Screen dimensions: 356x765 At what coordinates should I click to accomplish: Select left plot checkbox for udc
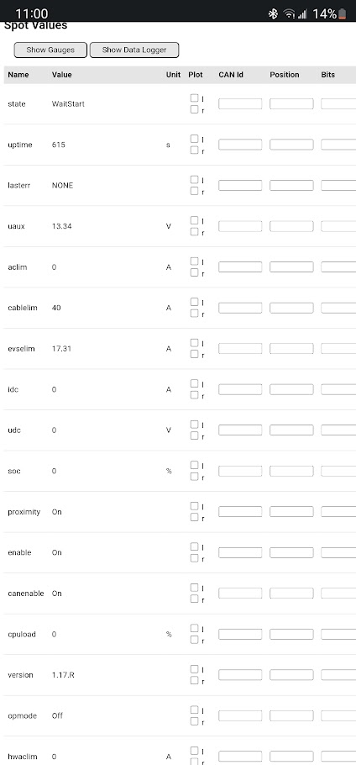point(194,424)
